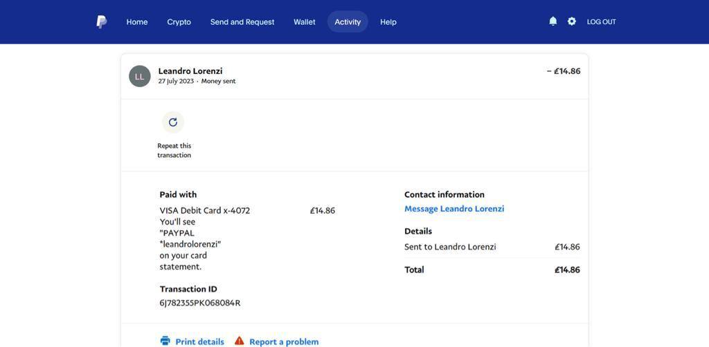
Task: Open the Crypto section
Action: 179,22
